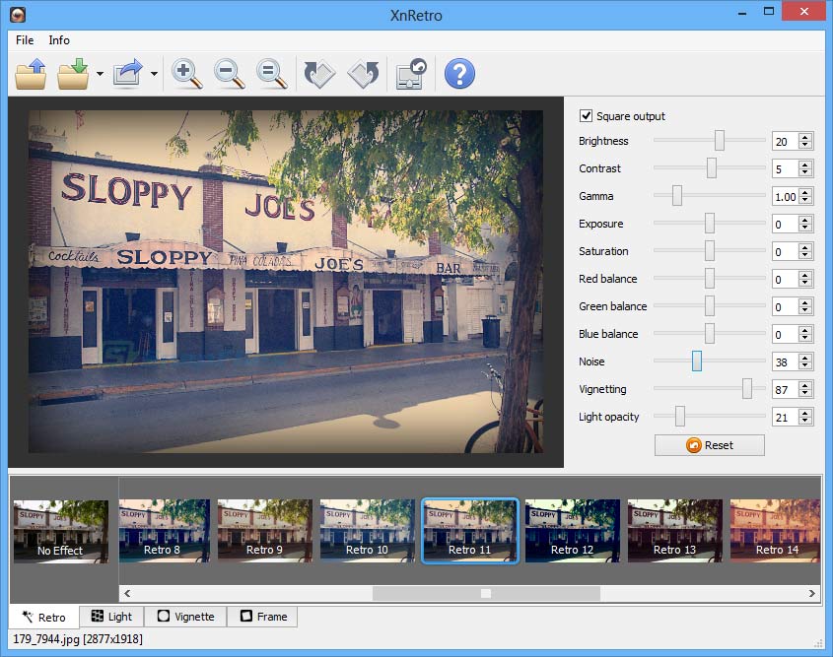Viewport: 833px width, 657px height.
Task: Increase Brightness value with up spinner arrow
Action: [805, 137]
